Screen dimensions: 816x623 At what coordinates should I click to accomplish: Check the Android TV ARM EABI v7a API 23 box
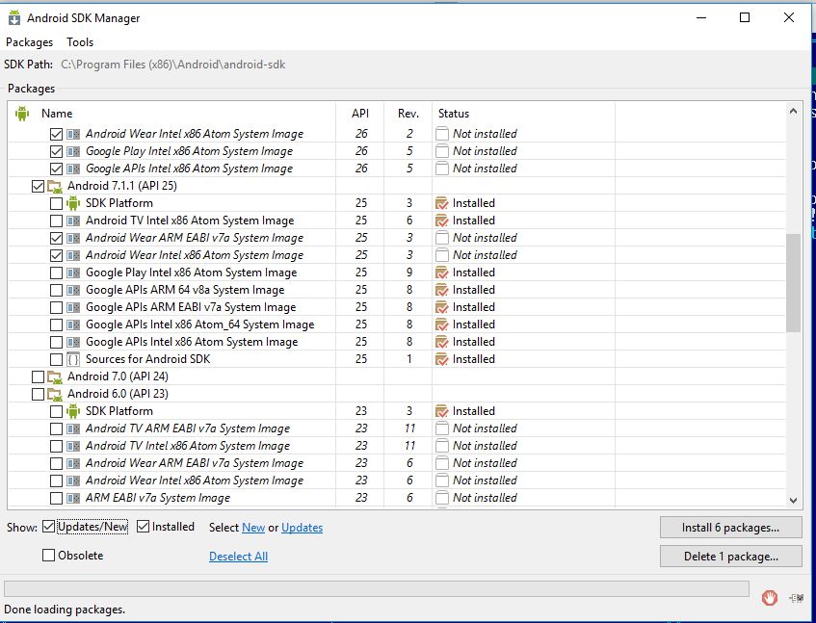pyautogui.click(x=56, y=428)
